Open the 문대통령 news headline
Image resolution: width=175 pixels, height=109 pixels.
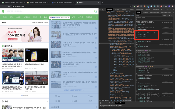[80, 34]
